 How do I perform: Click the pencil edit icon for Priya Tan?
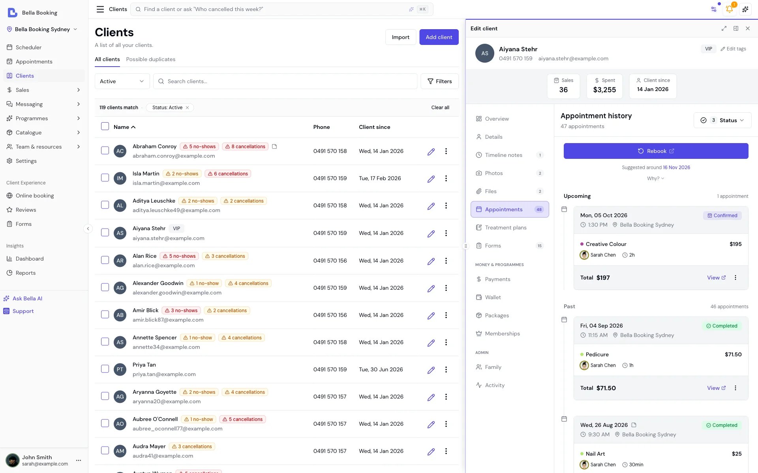(x=431, y=370)
